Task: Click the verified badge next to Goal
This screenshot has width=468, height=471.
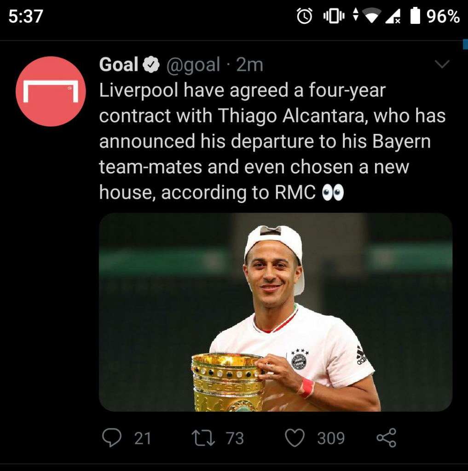Action: 151,65
